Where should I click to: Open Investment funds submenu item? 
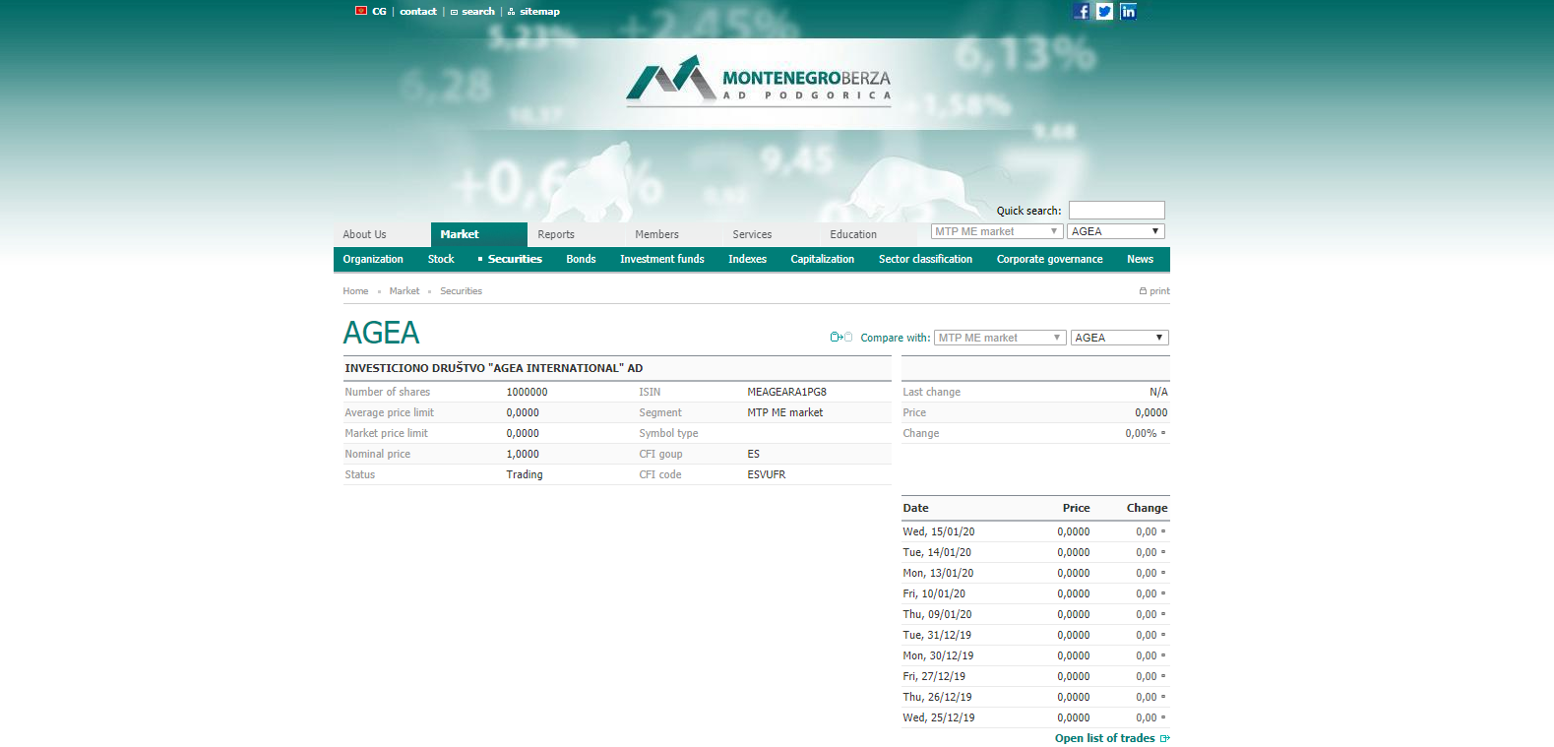pos(661,260)
